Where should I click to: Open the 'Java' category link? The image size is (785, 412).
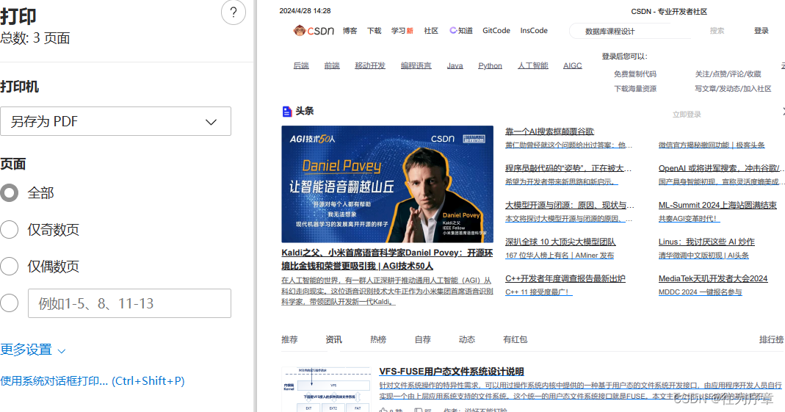(x=455, y=65)
